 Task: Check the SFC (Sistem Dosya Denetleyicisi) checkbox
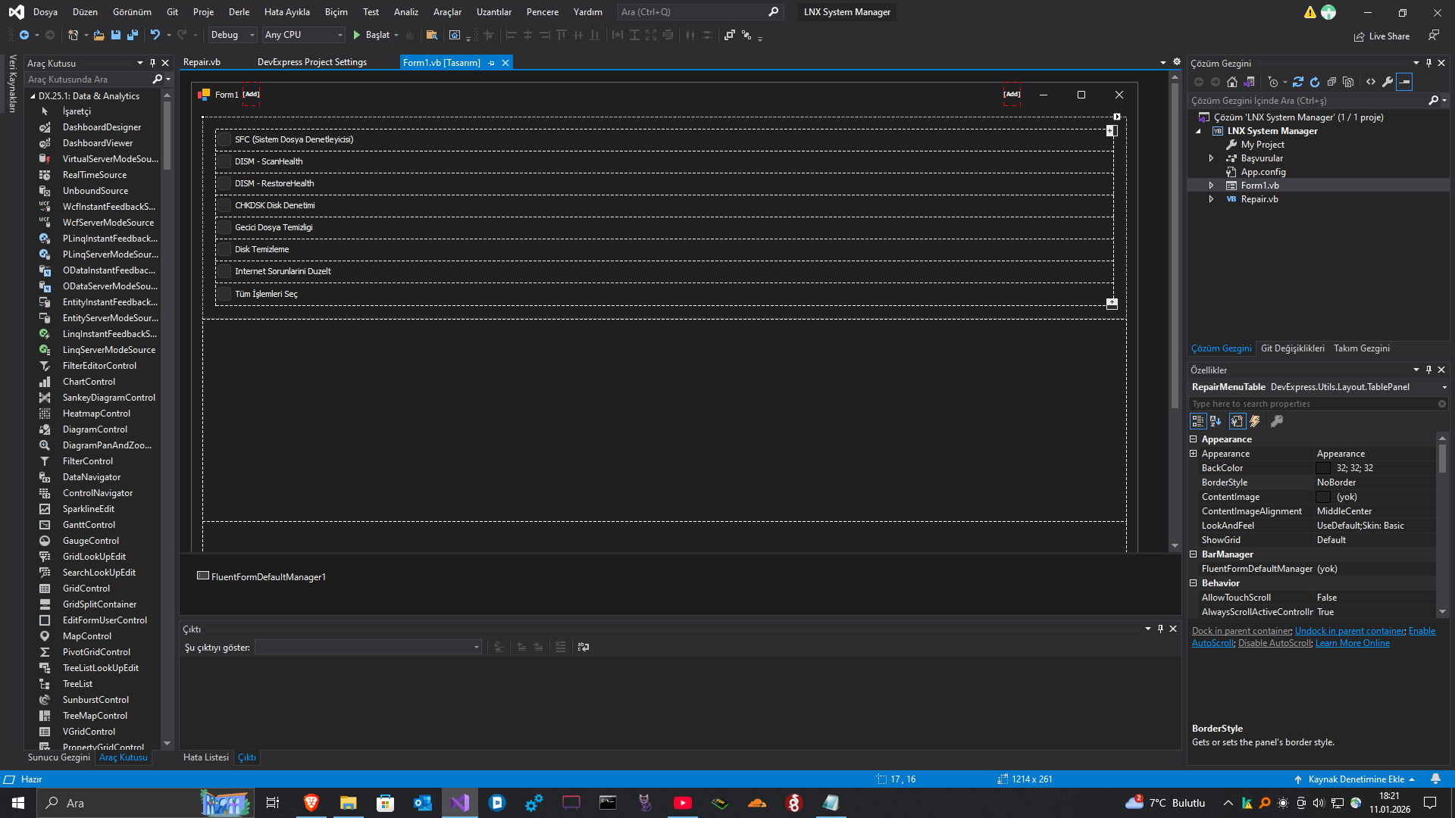[224, 139]
